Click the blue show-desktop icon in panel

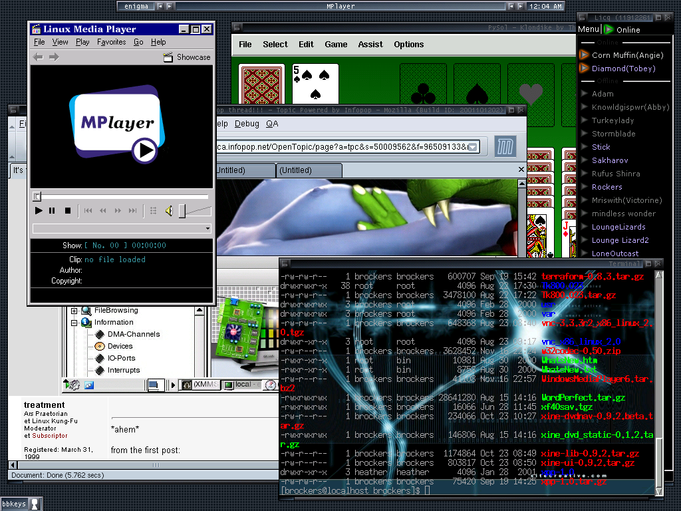[89, 385]
